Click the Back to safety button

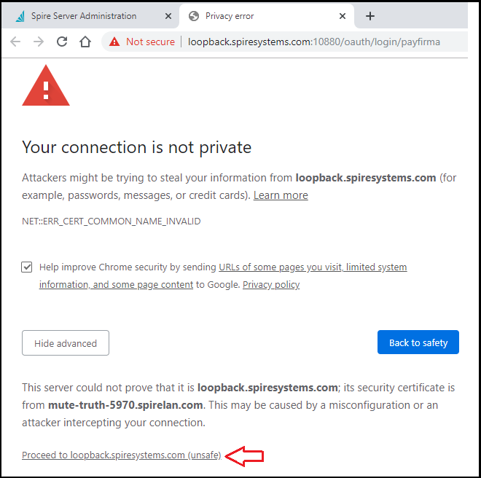(418, 342)
